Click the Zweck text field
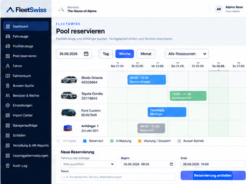 click(x=118, y=177)
